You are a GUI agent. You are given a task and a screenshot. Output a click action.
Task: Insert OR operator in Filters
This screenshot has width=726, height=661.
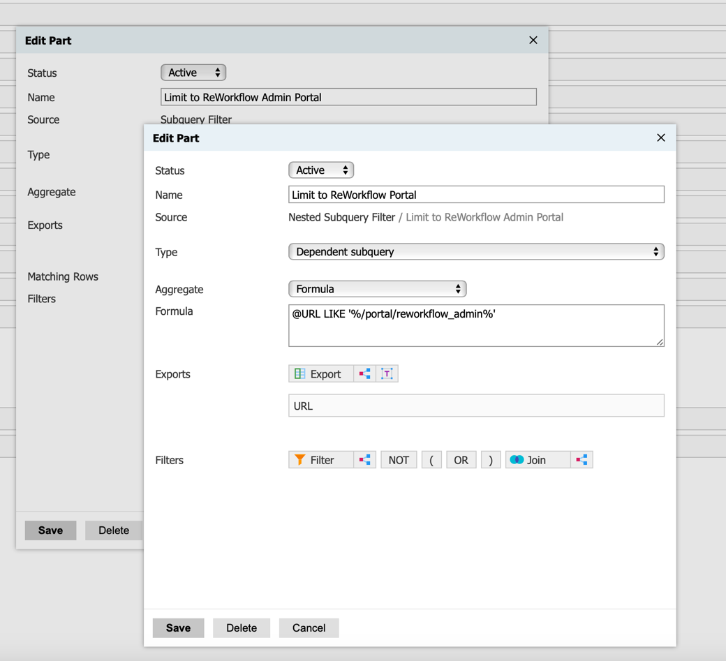pos(461,460)
